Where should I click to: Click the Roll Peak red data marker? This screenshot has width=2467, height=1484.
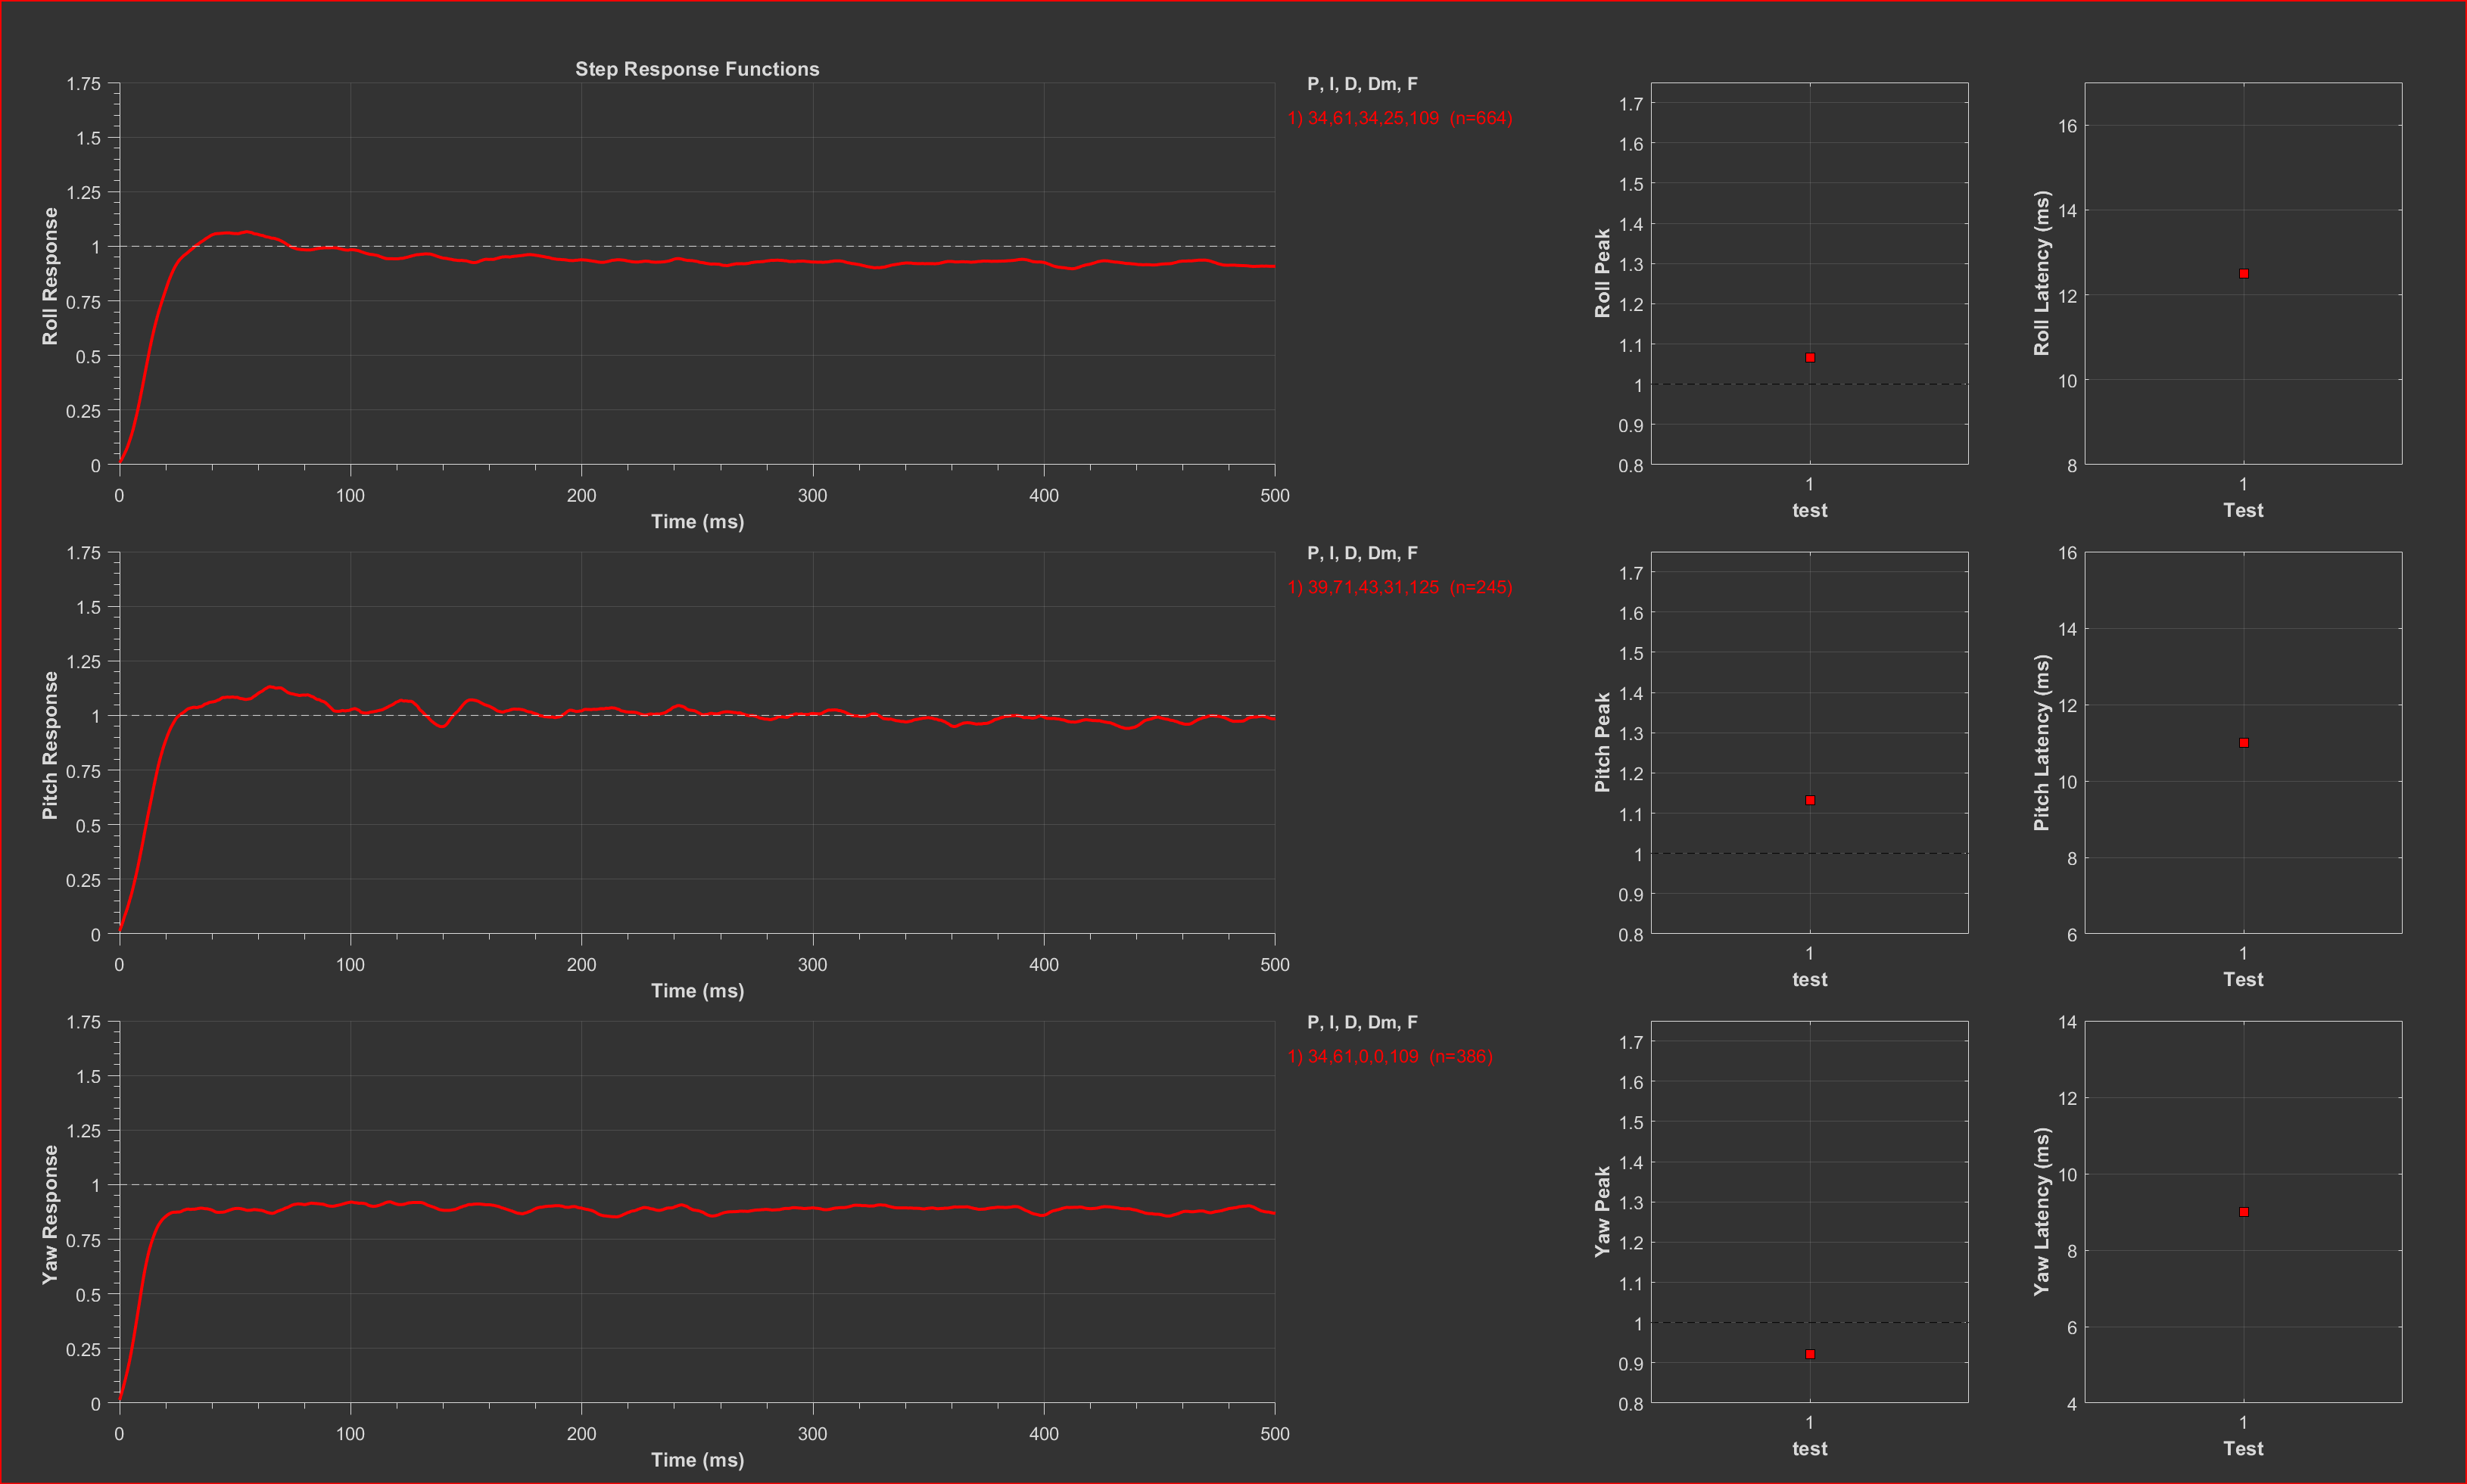pos(1809,357)
